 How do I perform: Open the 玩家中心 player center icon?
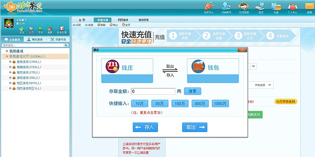(209, 7)
